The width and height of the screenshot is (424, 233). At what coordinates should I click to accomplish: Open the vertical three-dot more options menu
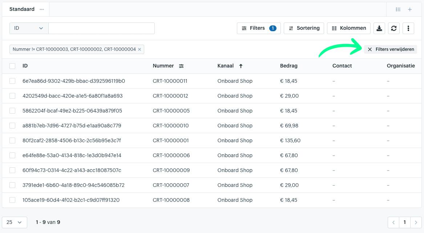coord(408,28)
